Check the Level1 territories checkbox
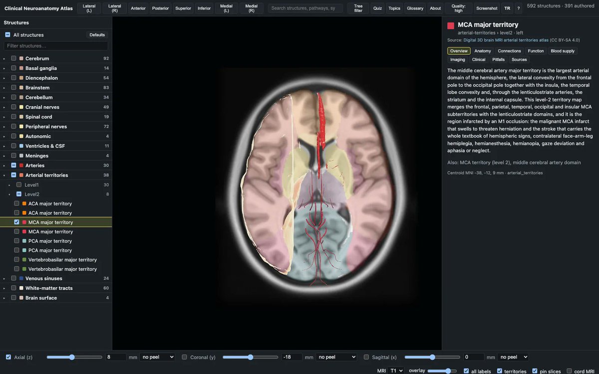 click(x=19, y=185)
